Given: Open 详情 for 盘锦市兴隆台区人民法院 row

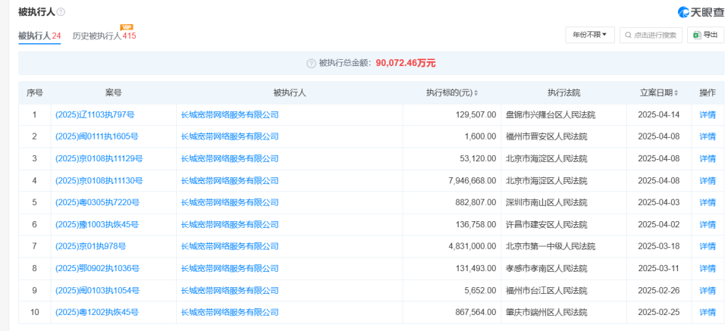Looking at the screenshot, I should pyautogui.click(x=708, y=115).
